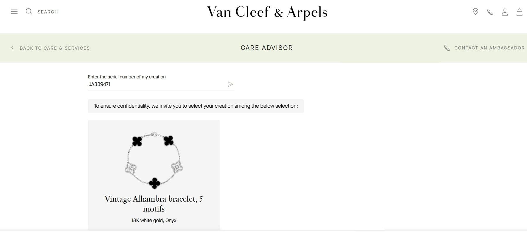Click the 18K white gold, Onyx description
Image resolution: width=527 pixels, height=232 pixels.
[154, 220]
